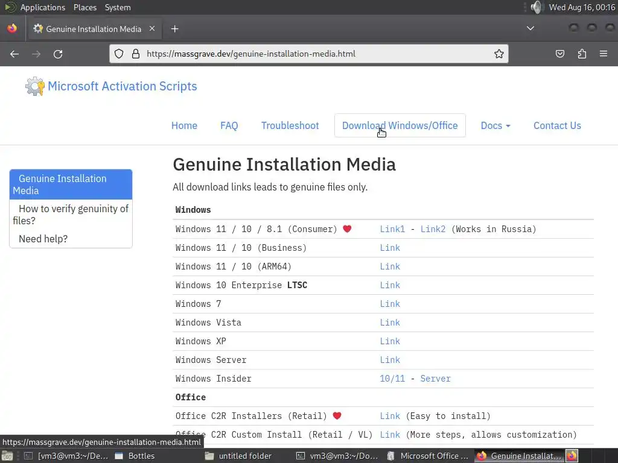This screenshot has height=463, width=618.
Task: Click the volume speaker icon in the top panel
Action: click(x=537, y=7)
